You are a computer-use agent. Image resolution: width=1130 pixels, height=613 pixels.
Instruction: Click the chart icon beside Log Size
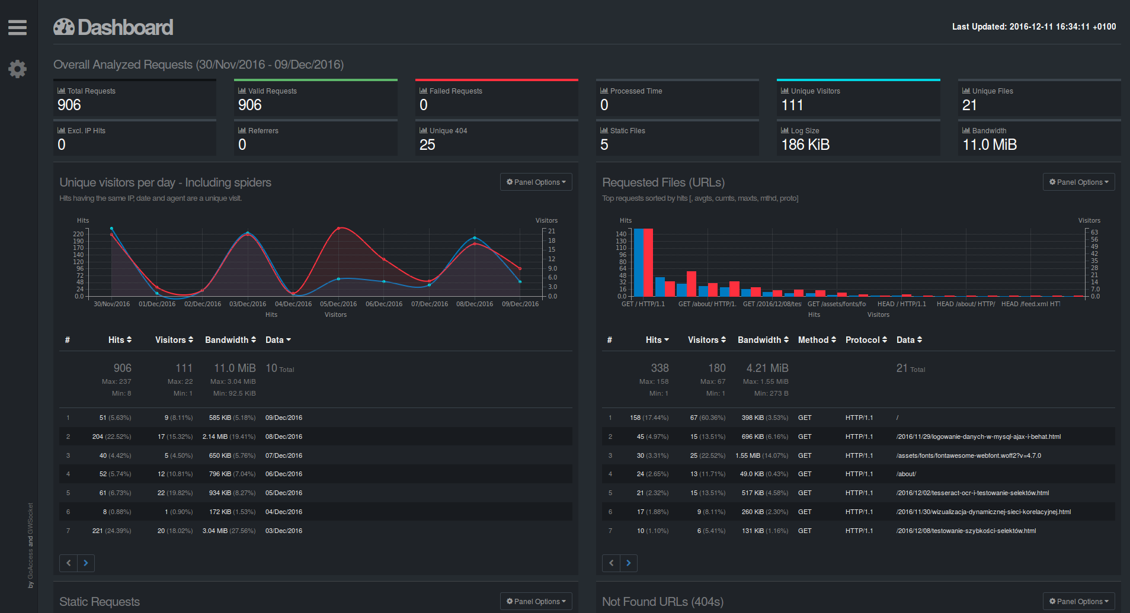(x=785, y=130)
